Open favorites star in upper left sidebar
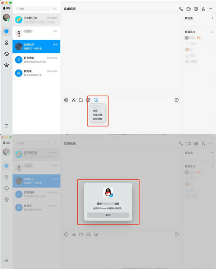The image size is (216, 269). (6, 65)
